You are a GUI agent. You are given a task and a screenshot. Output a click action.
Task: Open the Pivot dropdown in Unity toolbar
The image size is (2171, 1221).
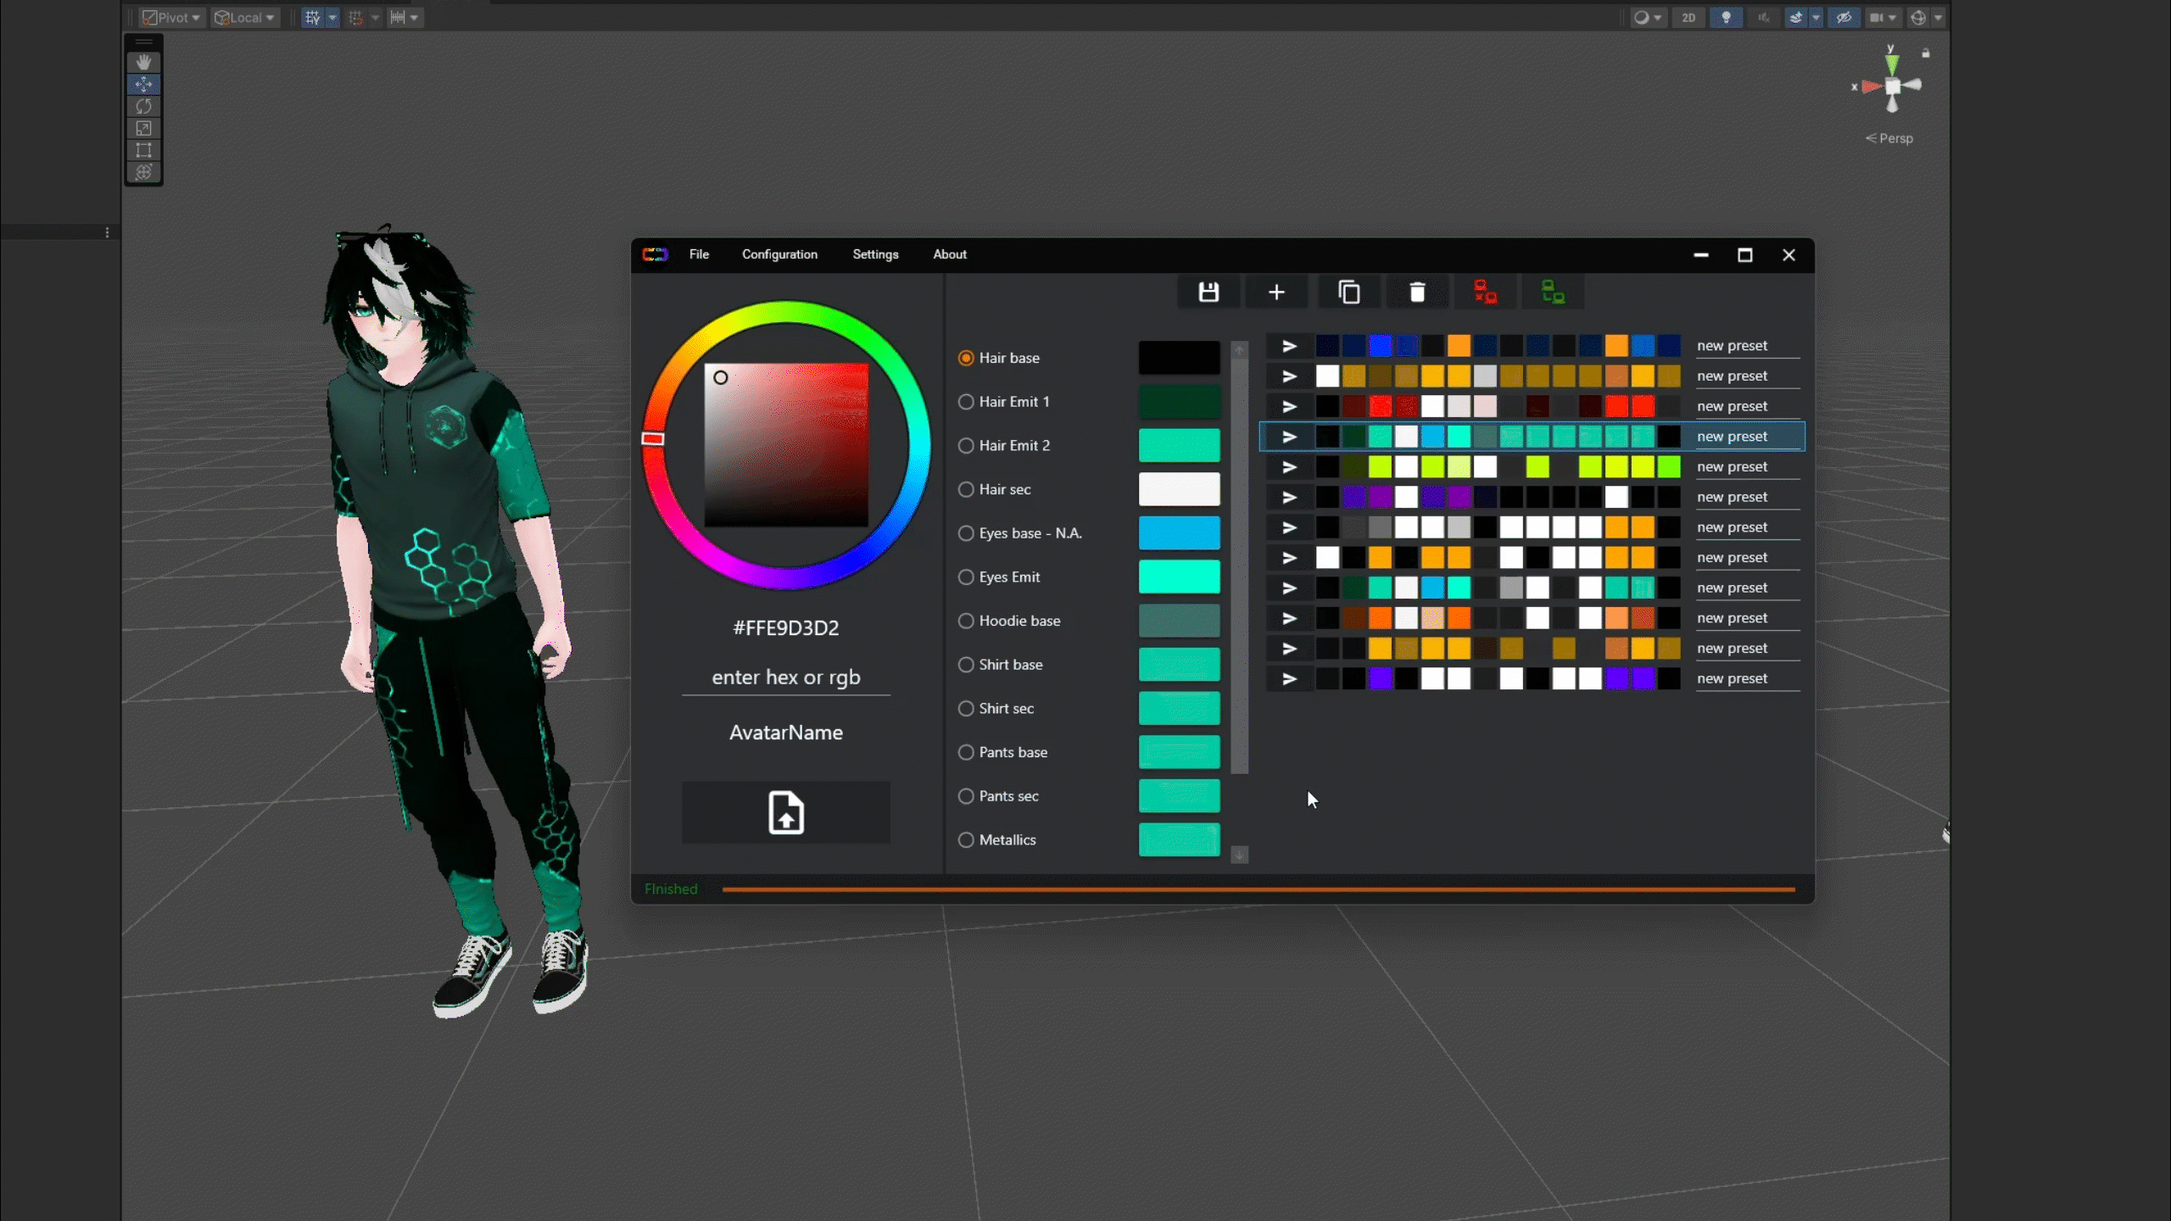click(x=172, y=17)
